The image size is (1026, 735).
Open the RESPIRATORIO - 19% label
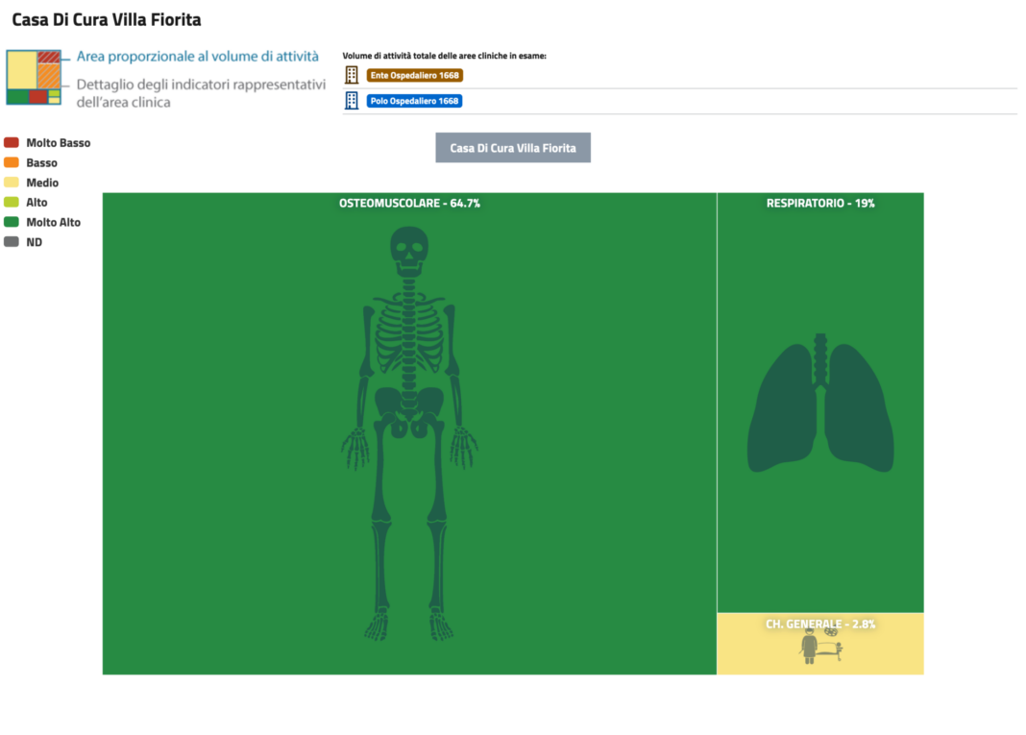point(820,204)
